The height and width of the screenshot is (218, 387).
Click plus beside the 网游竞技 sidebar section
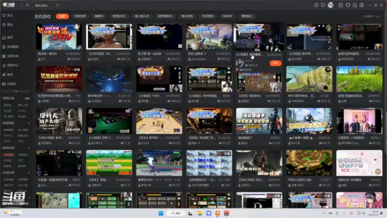coord(29,123)
